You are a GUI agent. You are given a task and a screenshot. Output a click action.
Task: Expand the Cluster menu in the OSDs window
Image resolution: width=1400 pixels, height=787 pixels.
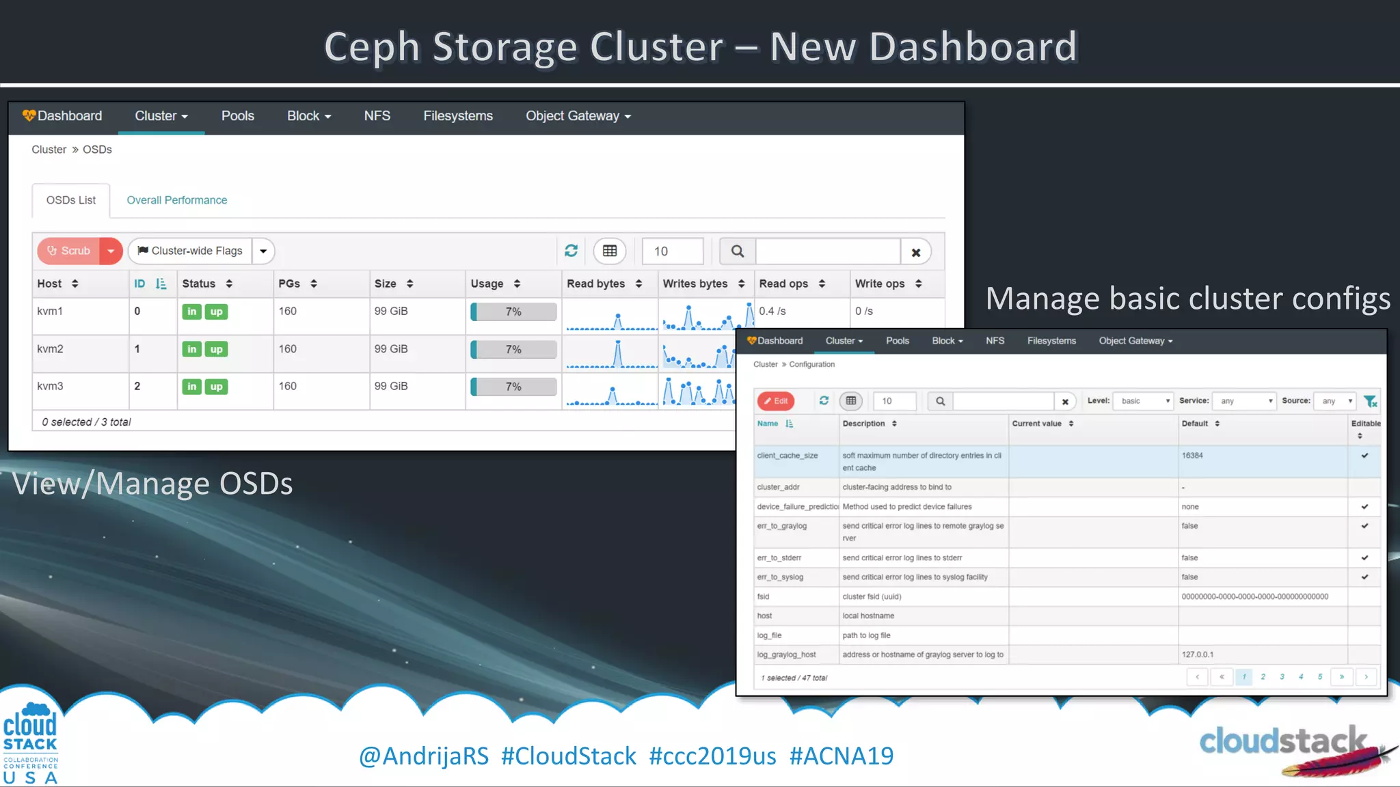pos(161,116)
